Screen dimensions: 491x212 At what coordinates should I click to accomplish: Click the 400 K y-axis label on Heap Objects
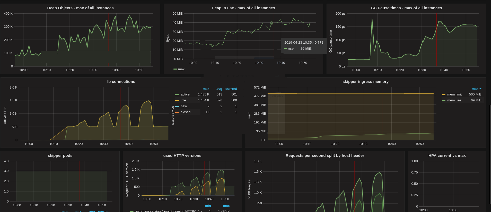point(8,14)
